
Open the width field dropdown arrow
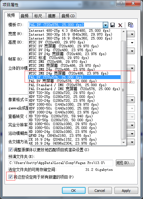[132, 34]
